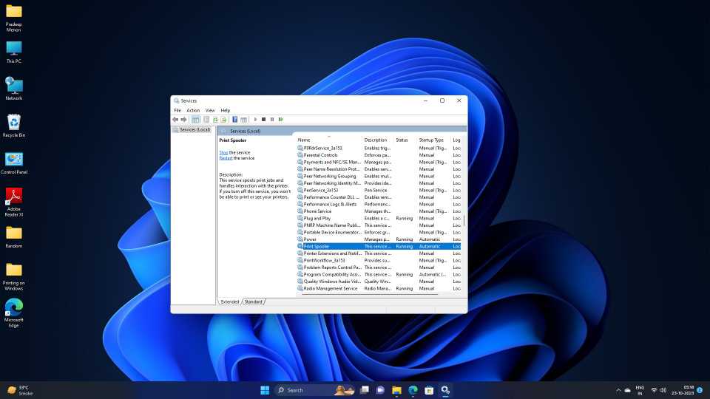Viewport: 710px width, 399px height.
Task: Open the File menu in Services
Action: coord(177,110)
